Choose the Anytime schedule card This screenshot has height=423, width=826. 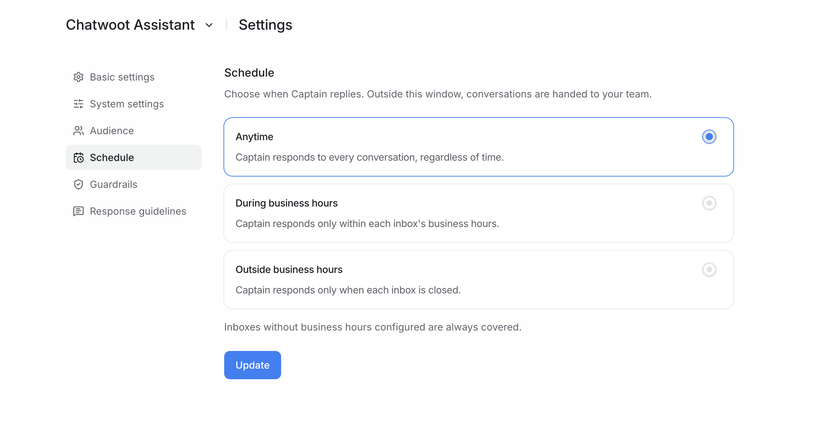point(479,147)
